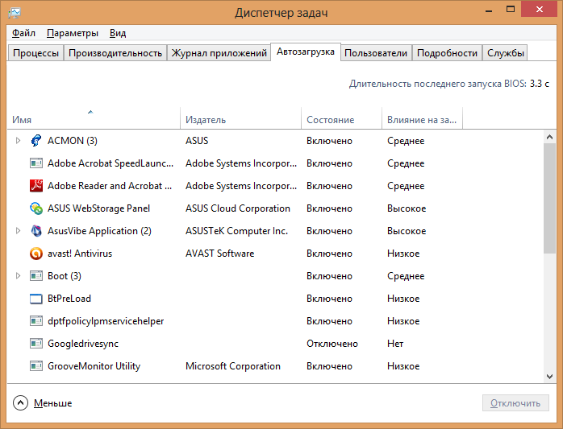Sort by the Влияние на за... column header
563x429 pixels.
[423, 118]
